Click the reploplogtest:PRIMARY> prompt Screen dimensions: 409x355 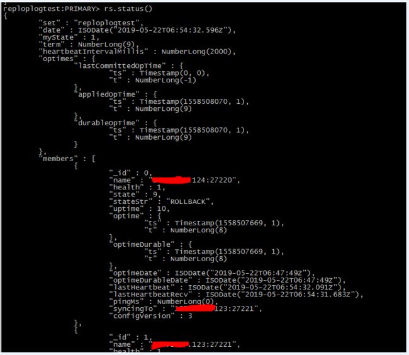52,9
